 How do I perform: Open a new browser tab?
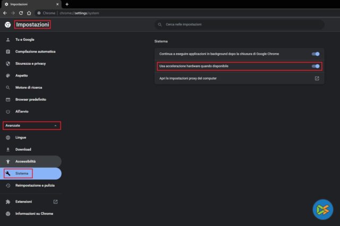pyautogui.click(x=67, y=4)
